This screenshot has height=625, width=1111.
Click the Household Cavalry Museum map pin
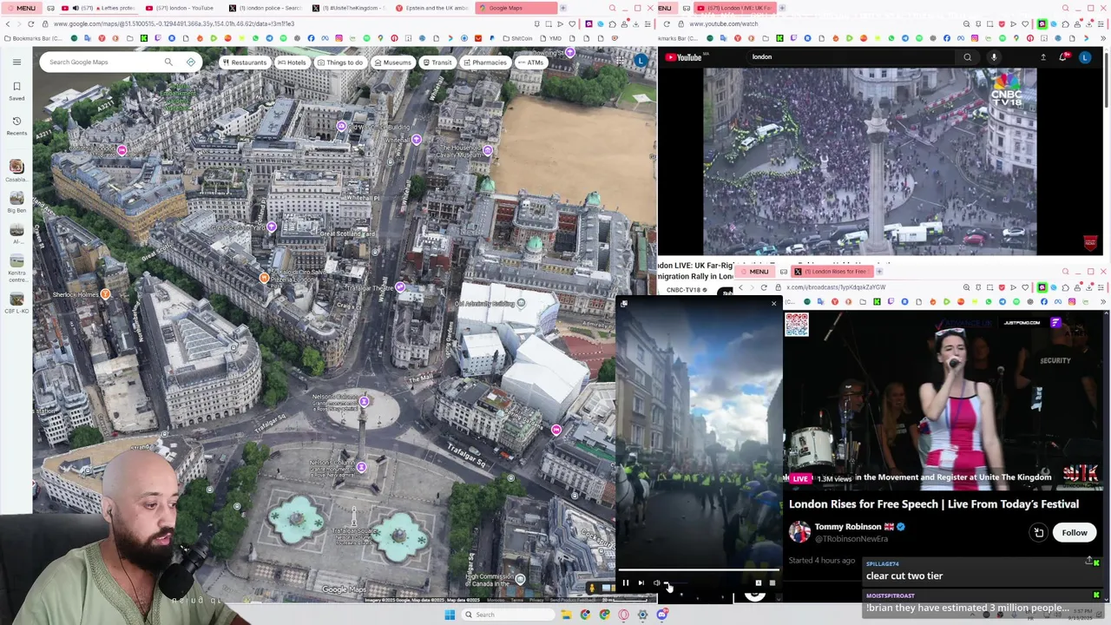[x=488, y=150]
